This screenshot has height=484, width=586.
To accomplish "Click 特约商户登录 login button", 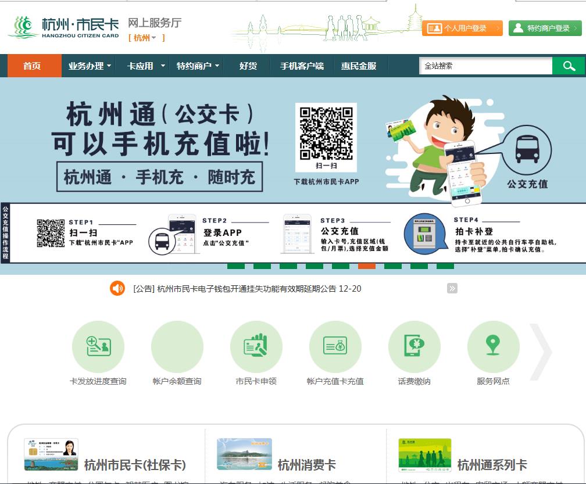I will coord(545,28).
